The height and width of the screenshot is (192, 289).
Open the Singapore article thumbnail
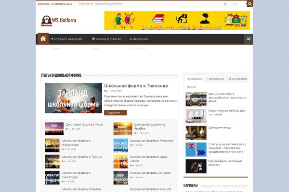[x=52, y=178]
